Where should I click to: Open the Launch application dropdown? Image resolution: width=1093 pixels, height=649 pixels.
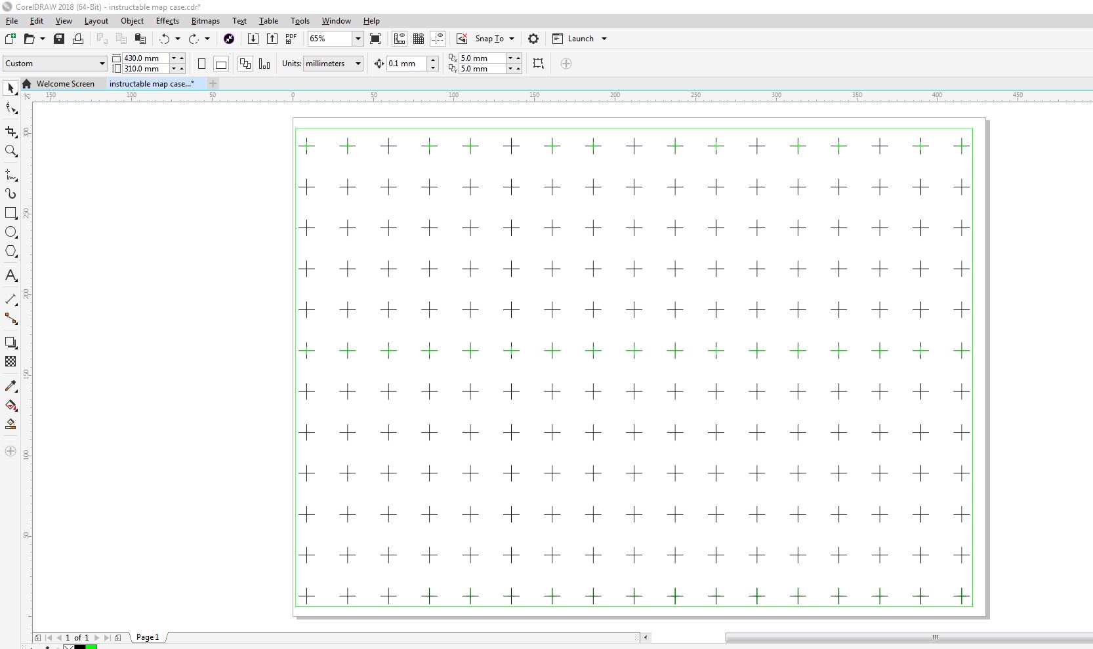[580, 39]
